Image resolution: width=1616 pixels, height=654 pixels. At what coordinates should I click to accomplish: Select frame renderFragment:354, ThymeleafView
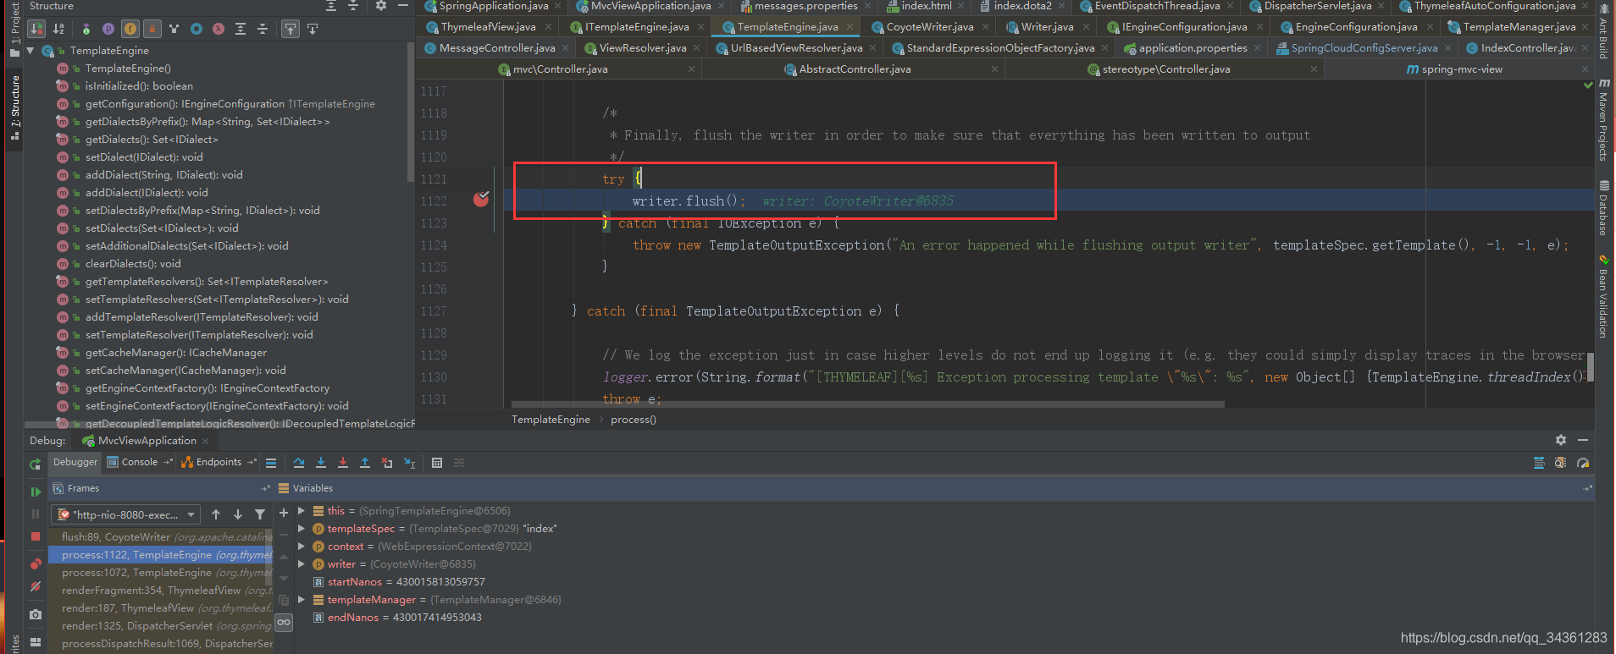click(161, 591)
